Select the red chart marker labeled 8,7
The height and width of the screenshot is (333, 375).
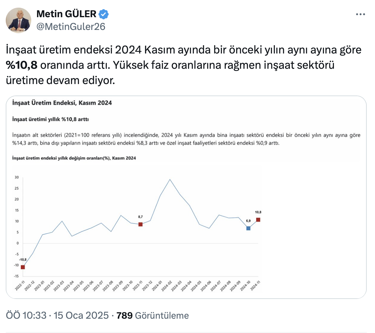[x=140, y=224]
